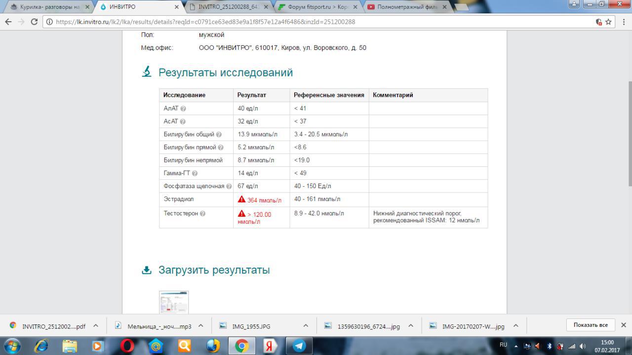Click the help icon next to Тестостерон

pyautogui.click(x=203, y=214)
